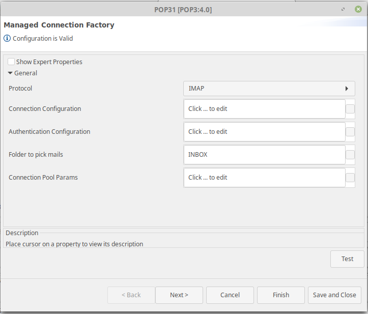Viewport: 368px width, 314px height.
Task: Open the Connection Configuration edit button
Action: 350,109
